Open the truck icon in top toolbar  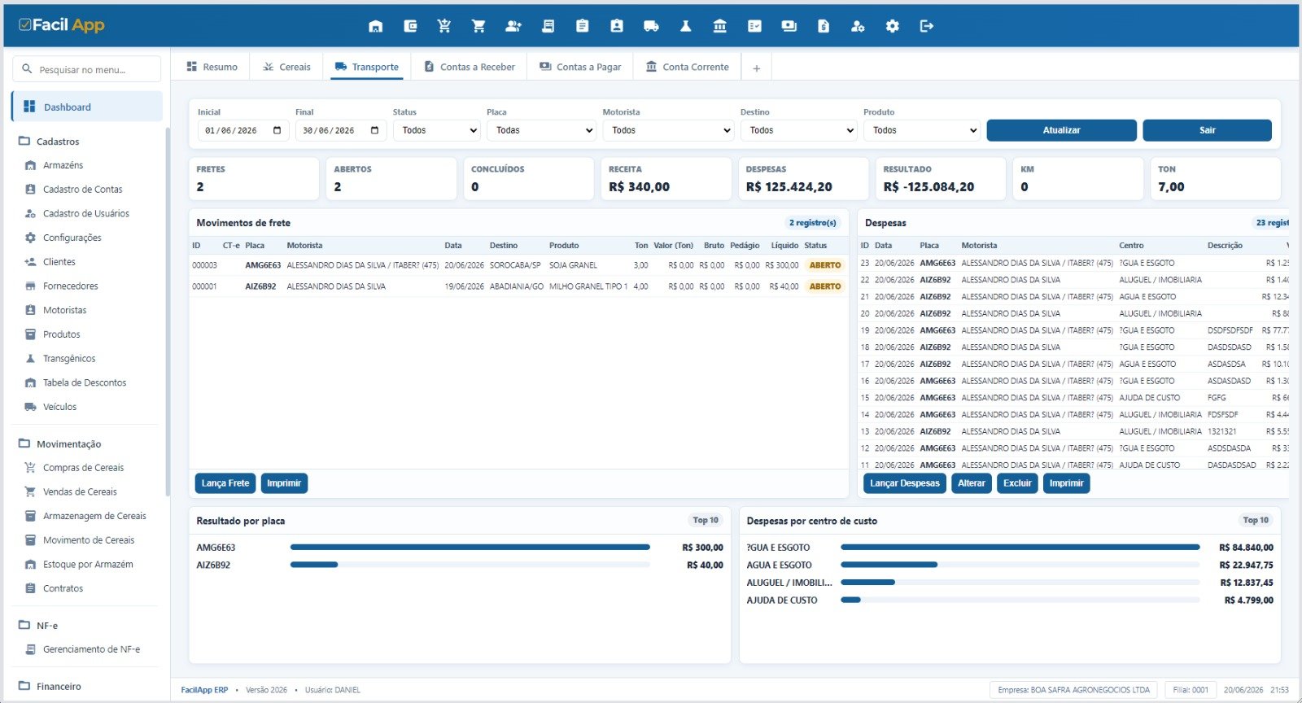click(x=651, y=26)
